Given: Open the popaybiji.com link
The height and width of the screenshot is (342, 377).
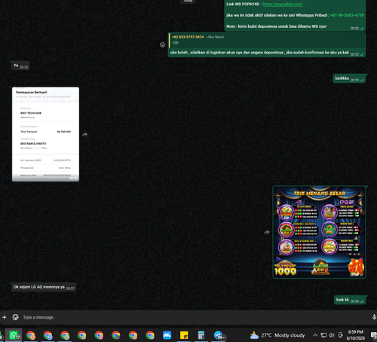Looking at the screenshot, I should tap(283, 5).
